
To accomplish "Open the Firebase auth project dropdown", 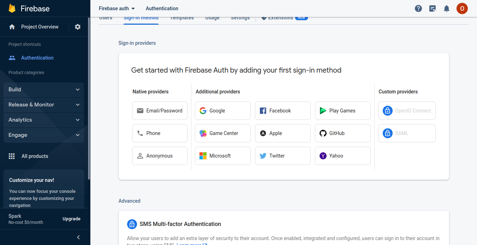I will click(117, 8).
